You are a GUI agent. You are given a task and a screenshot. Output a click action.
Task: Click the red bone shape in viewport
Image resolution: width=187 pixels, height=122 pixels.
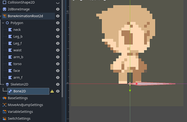click(154, 84)
